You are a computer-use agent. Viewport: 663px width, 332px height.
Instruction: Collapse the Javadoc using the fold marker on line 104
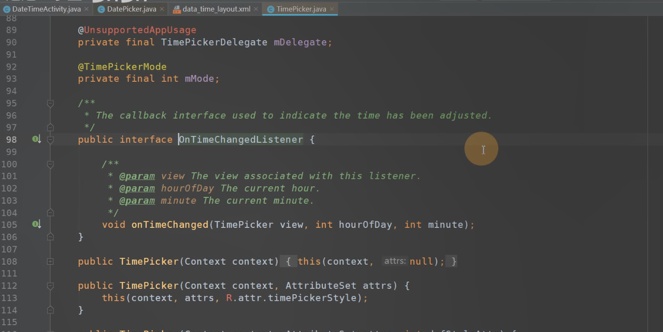(x=50, y=212)
